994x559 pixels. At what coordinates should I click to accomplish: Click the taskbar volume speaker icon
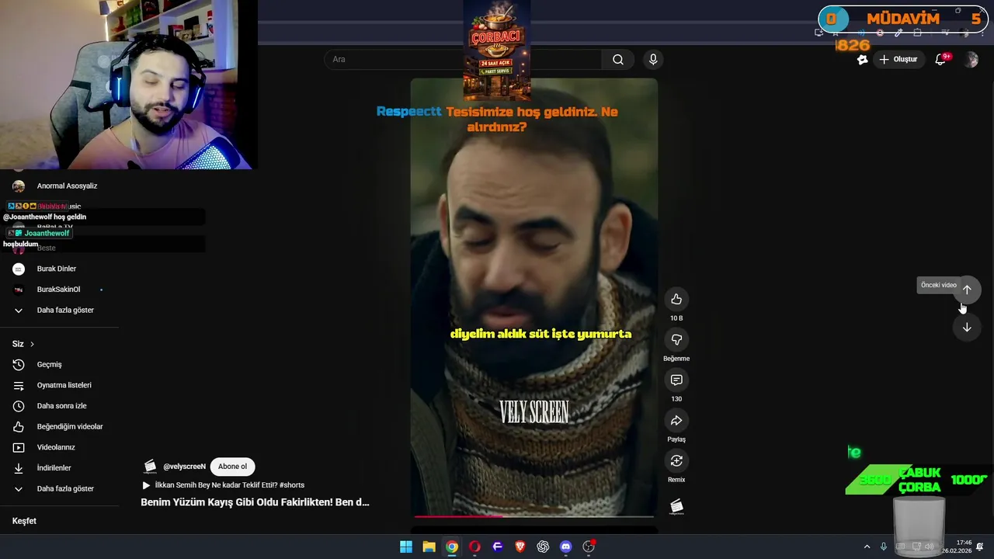click(930, 547)
